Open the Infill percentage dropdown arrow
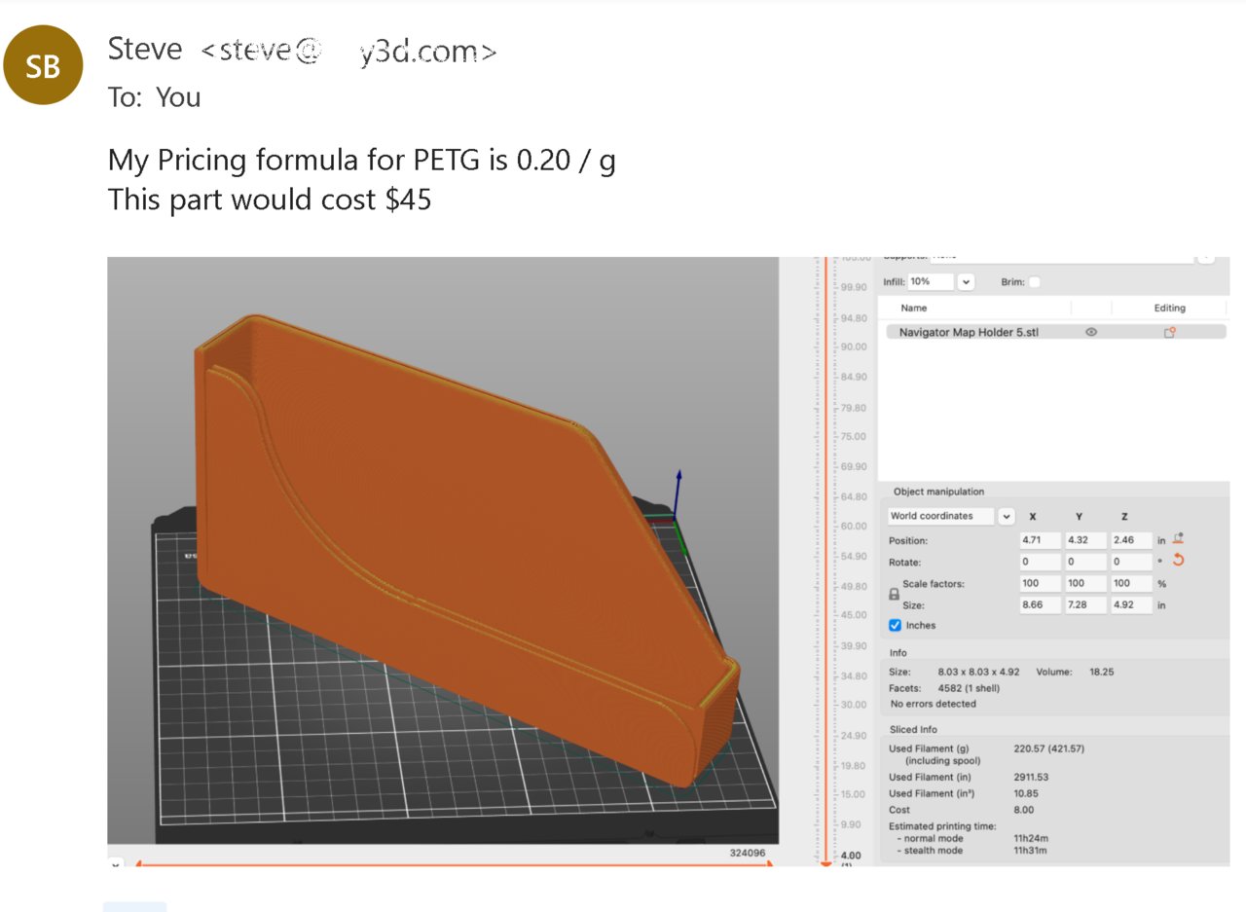The height and width of the screenshot is (912, 1246). 966,282
